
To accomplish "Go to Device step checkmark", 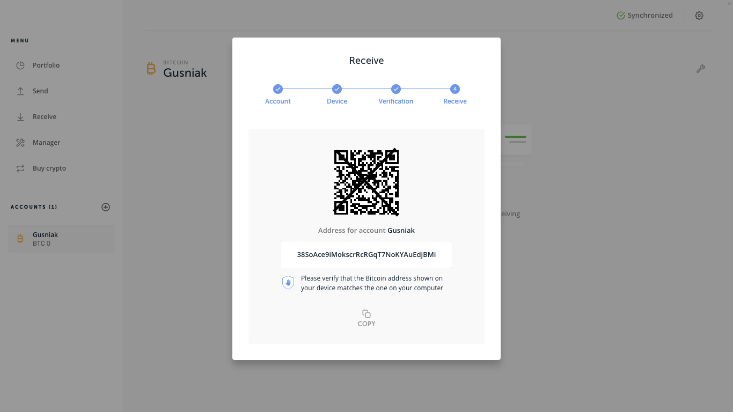I will pos(336,89).
